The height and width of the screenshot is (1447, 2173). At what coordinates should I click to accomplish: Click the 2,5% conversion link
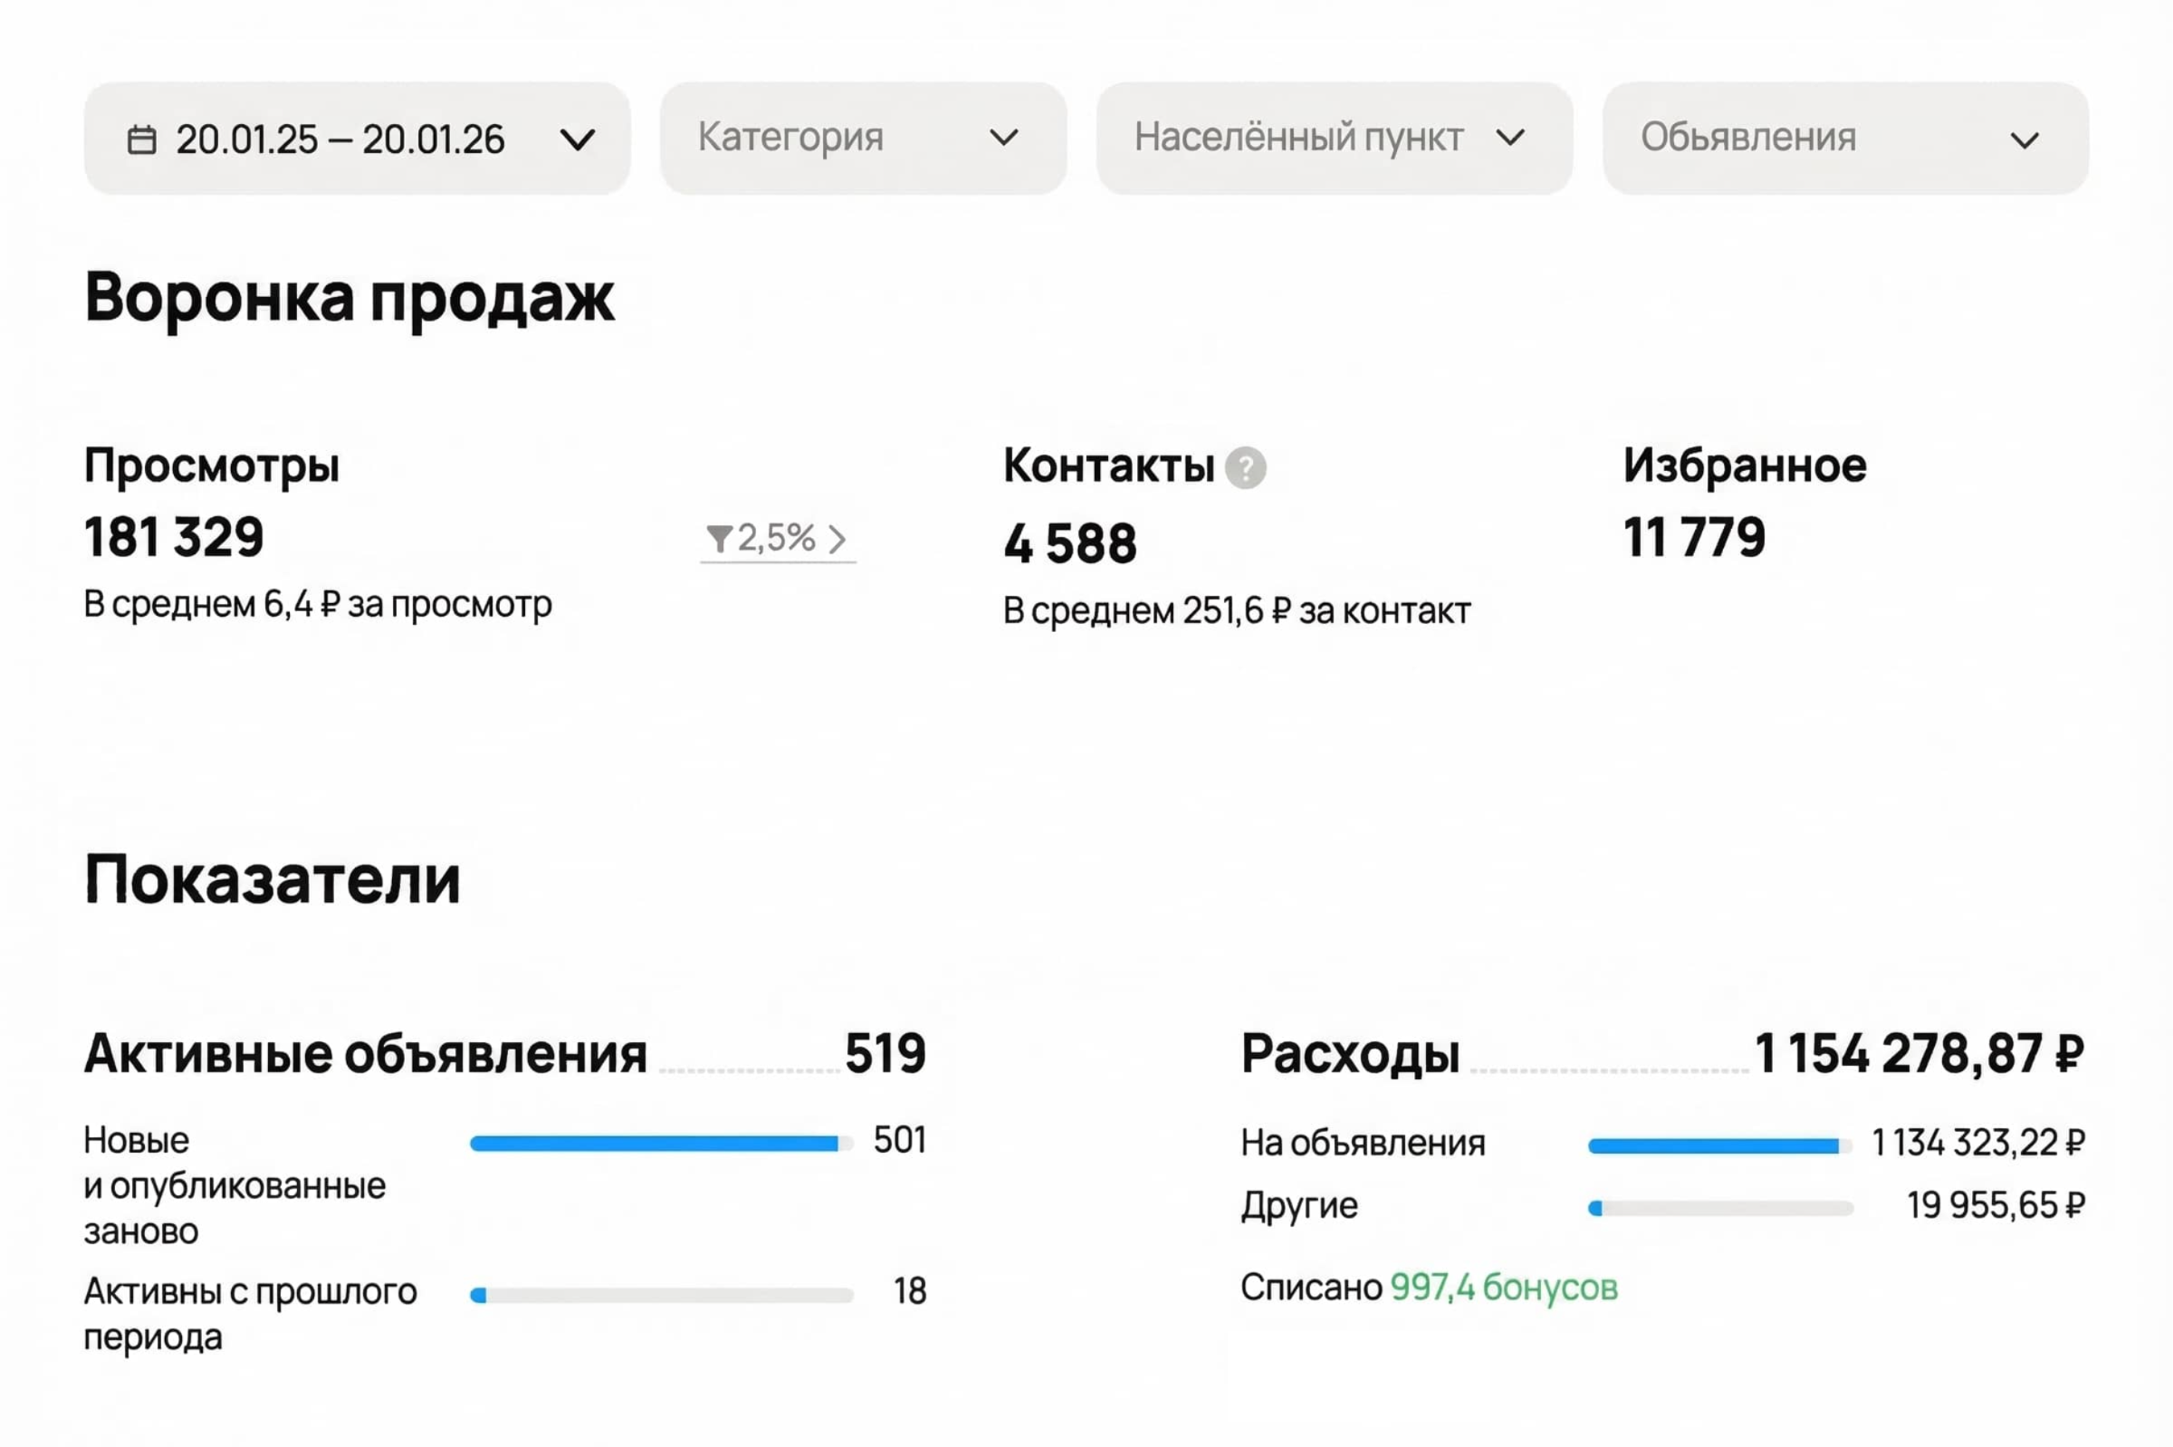point(776,538)
